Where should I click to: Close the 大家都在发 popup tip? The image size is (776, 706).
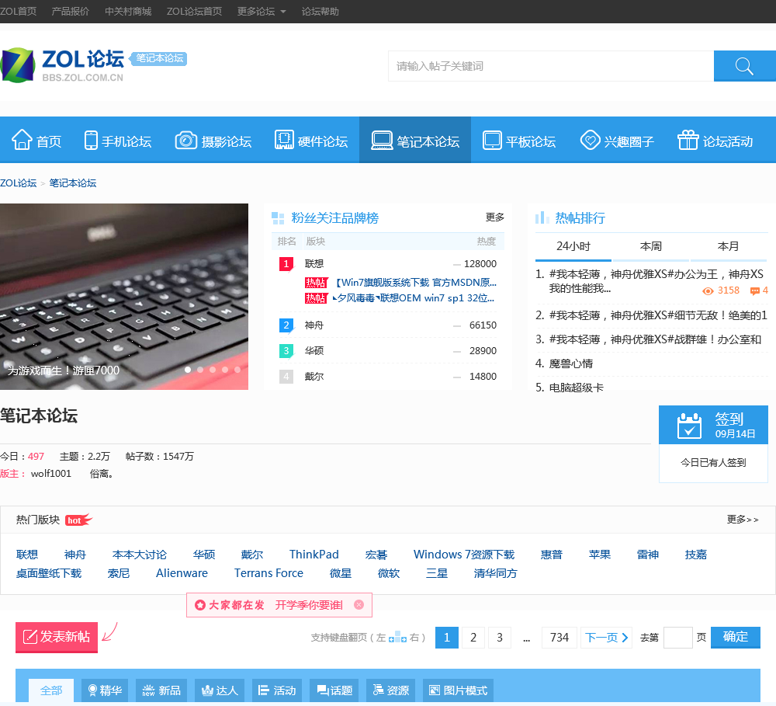pos(359,604)
